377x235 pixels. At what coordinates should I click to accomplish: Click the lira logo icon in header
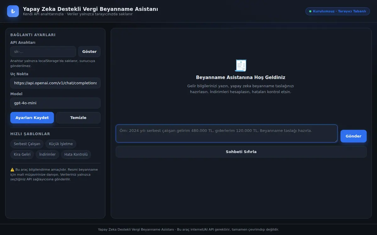[x=13, y=11]
